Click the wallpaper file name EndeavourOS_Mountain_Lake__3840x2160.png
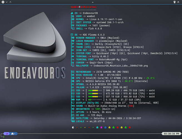The image size is (182, 139). click(121, 66)
